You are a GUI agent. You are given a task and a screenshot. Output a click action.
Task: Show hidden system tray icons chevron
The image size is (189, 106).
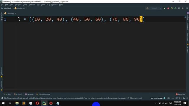click(156, 103)
